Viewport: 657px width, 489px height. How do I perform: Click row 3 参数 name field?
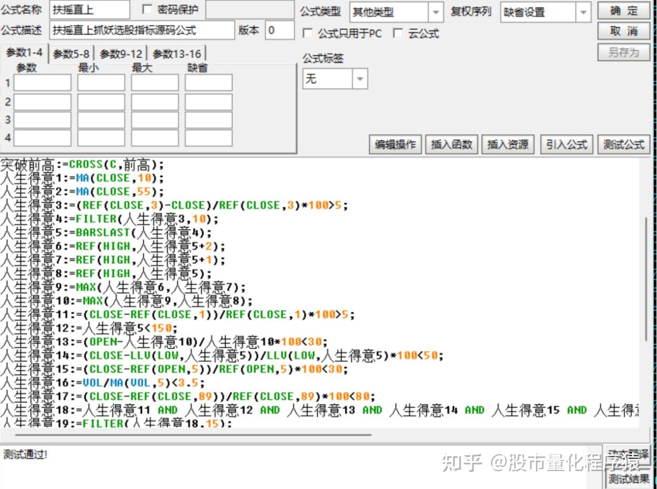(42, 120)
